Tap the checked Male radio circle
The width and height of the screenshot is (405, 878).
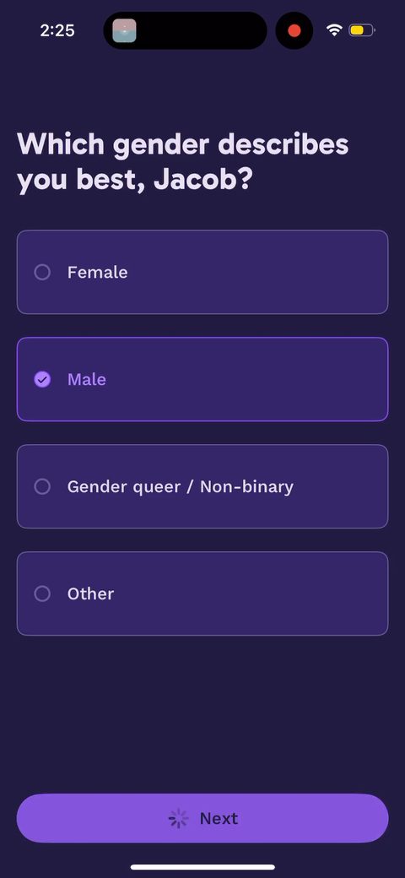pos(42,380)
